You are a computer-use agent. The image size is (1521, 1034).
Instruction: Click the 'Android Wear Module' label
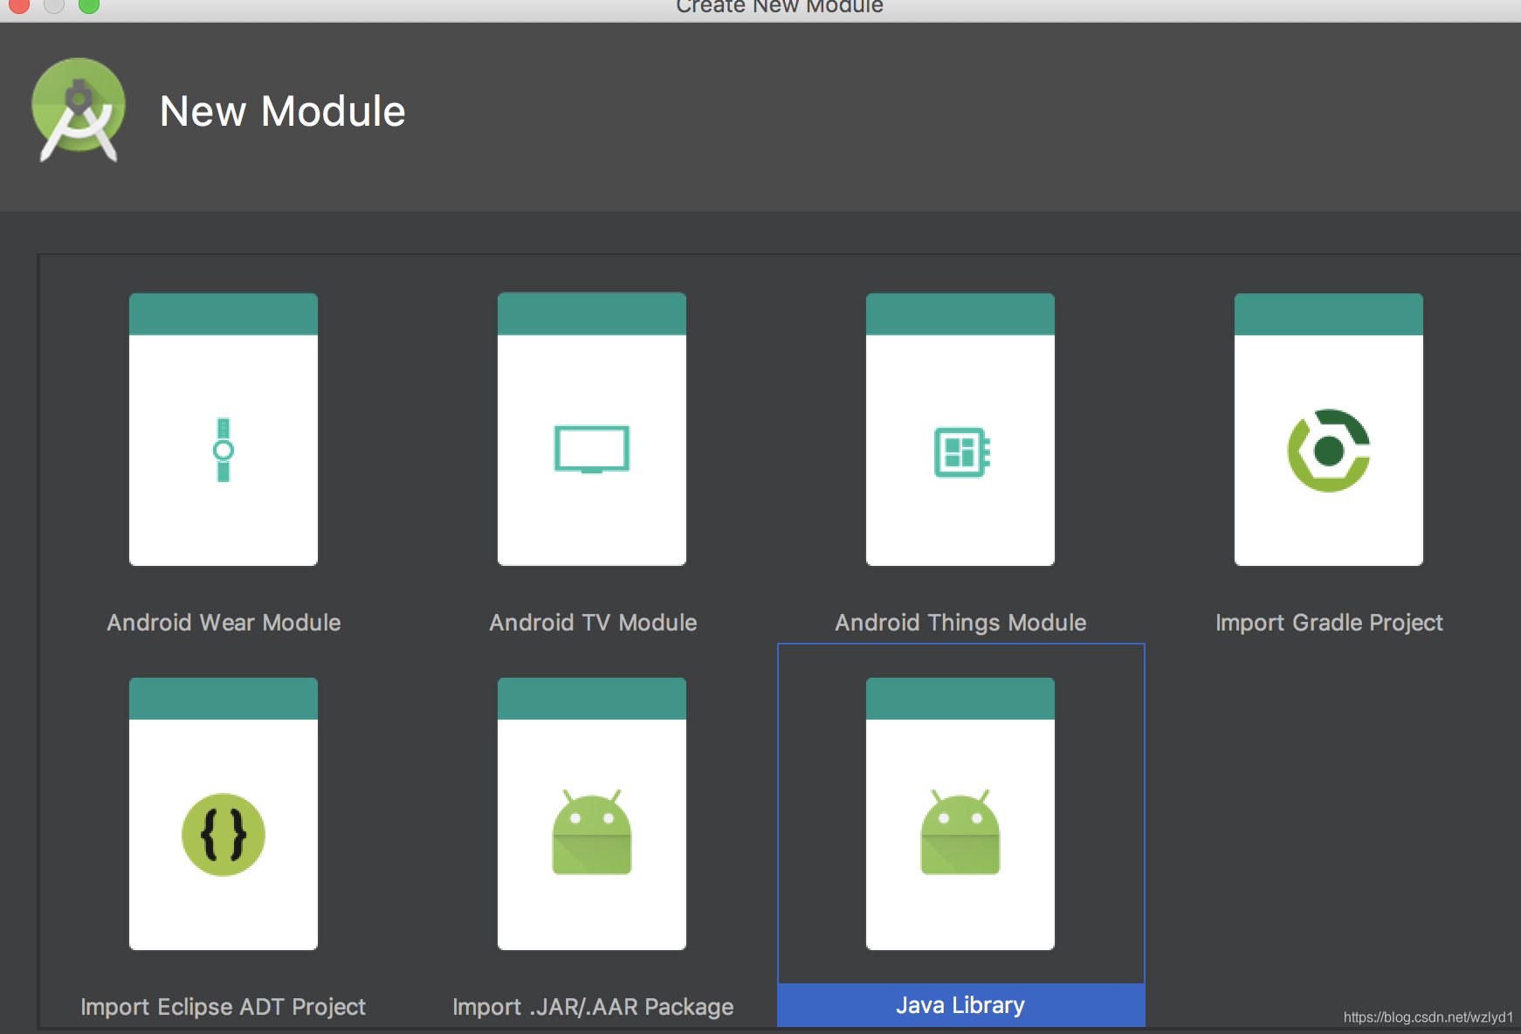click(x=224, y=623)
